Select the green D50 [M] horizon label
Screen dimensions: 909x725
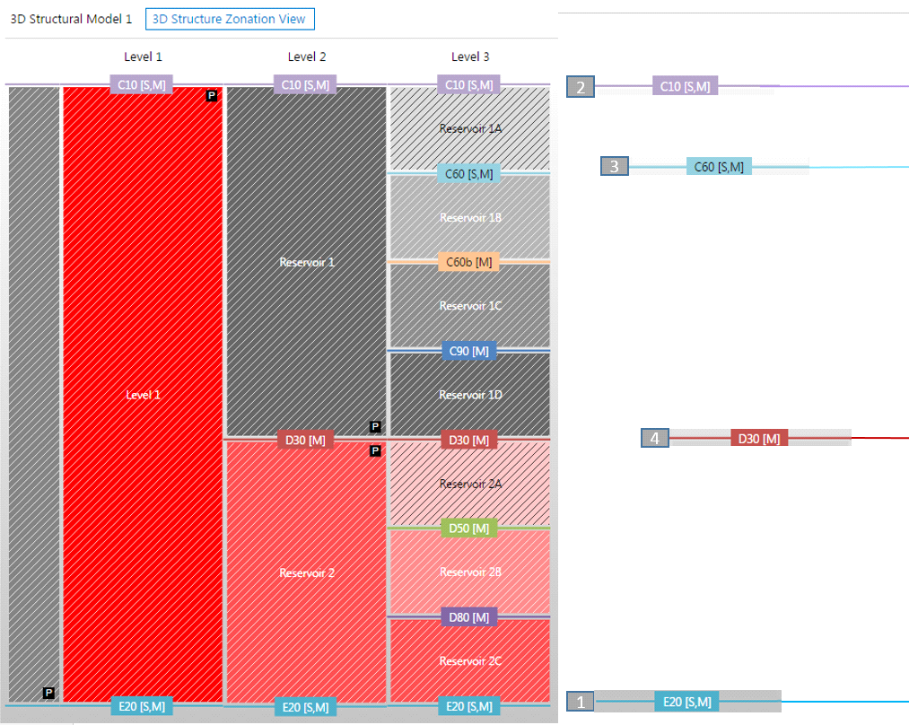pyautogui.click(x=469, y=528)
